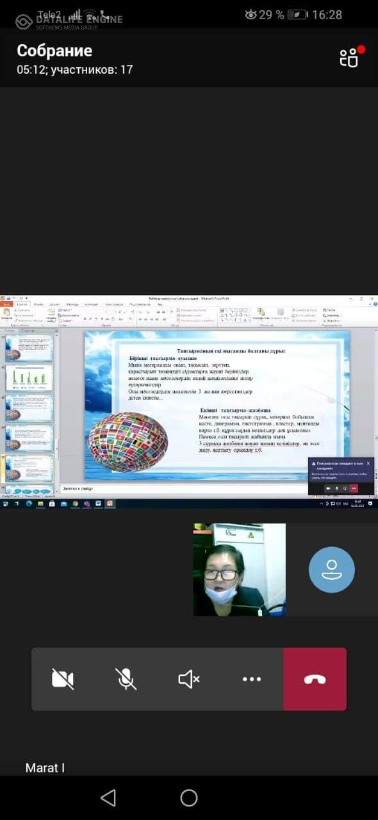Image resolution: width=378 pixels, height=820 pixels.
Task: Open more options three-dots menu
Action: point(252,679)
